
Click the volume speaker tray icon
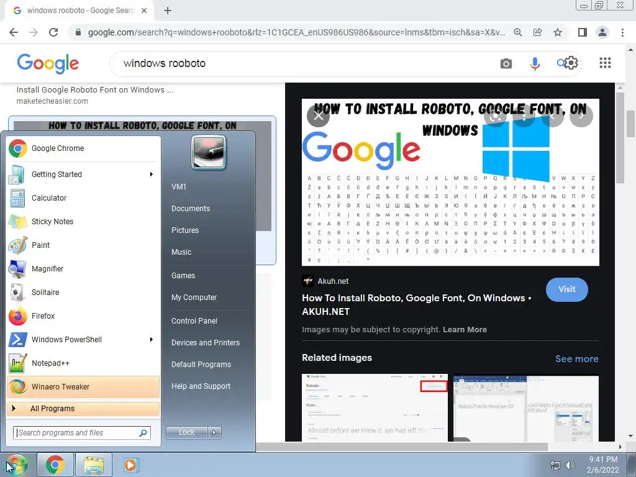pyautogui.click(x=570, y=465)
